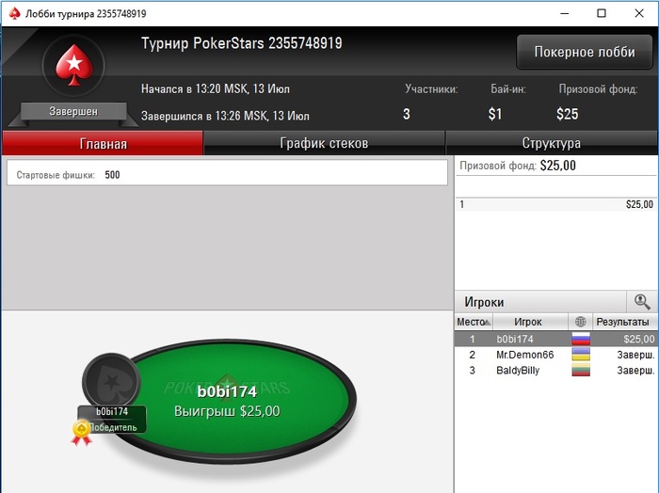
Task: Click the PokerStars red spade logo
Action: click(74, 65)
